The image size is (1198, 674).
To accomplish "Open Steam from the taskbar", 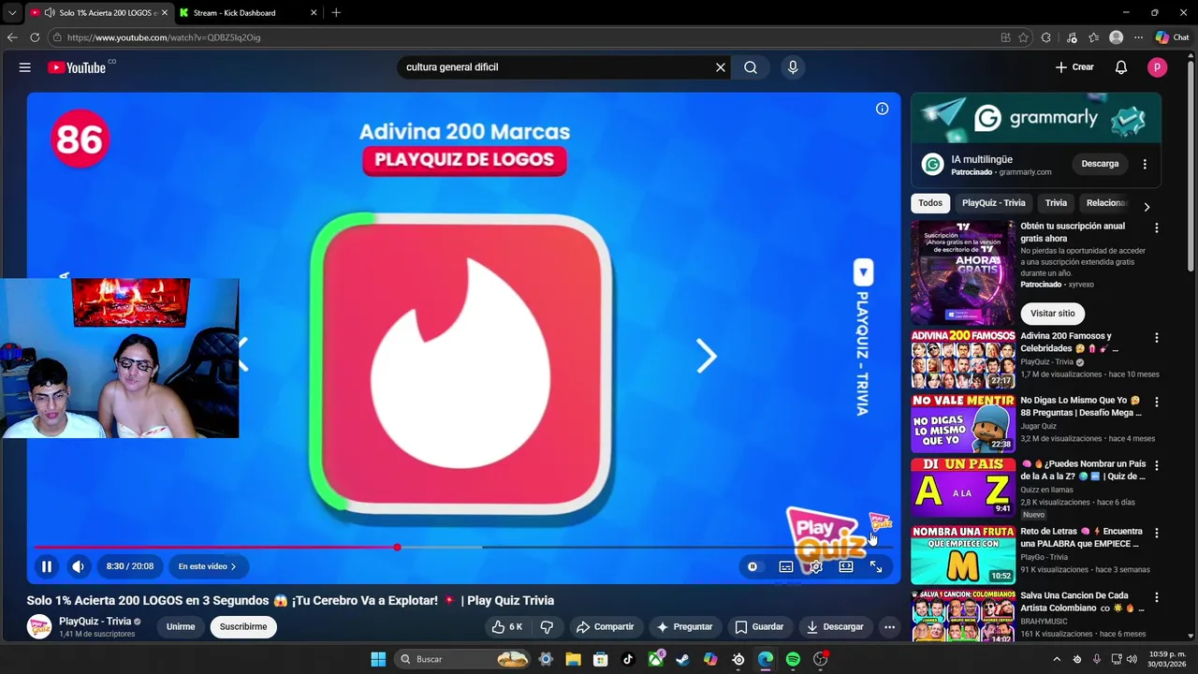I will (682, 659).
